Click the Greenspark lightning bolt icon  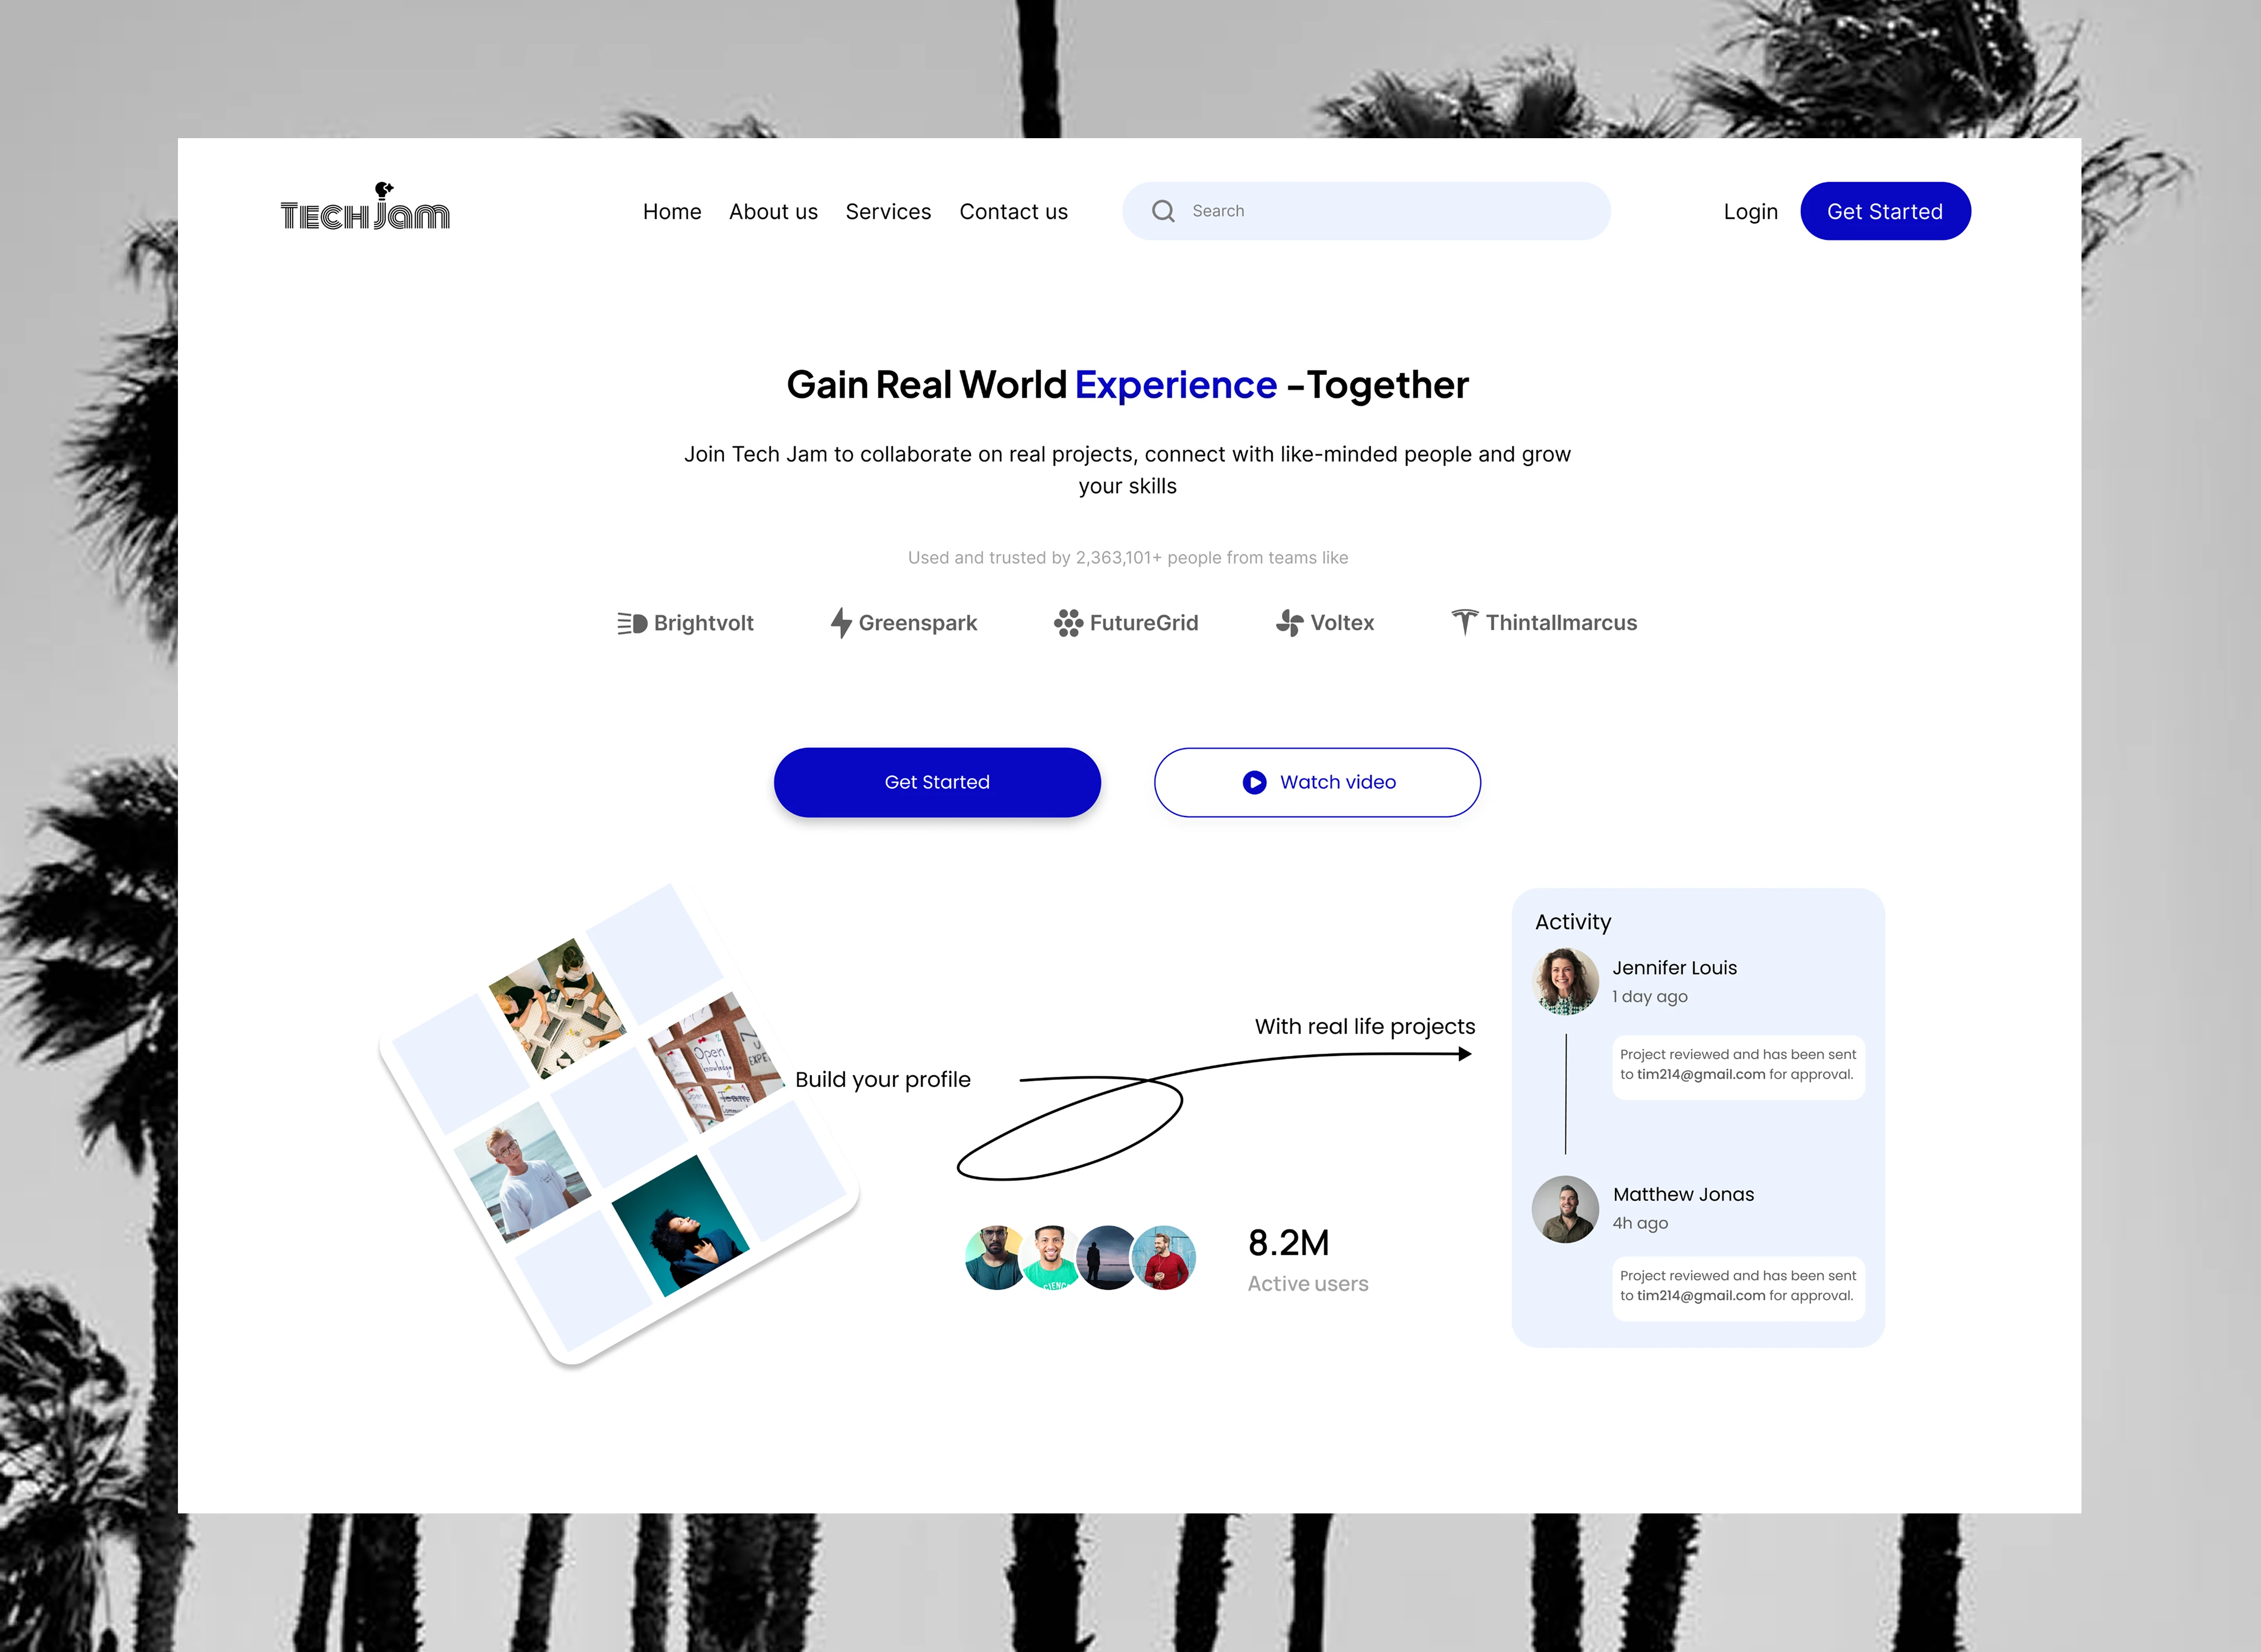[841, 623]
